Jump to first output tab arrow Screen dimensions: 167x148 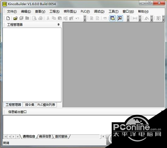[6, 136]
